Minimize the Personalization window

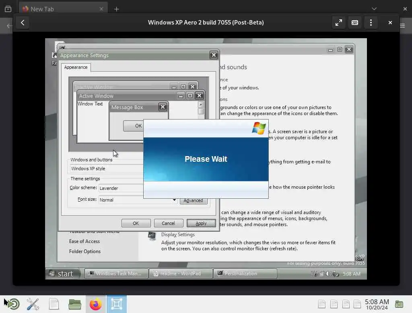(x=331, y=49)
